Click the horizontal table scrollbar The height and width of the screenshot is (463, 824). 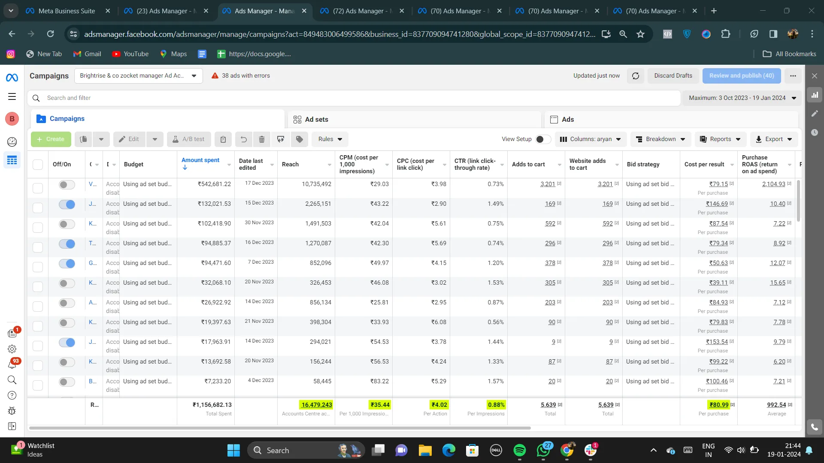[x=280, y=428]
